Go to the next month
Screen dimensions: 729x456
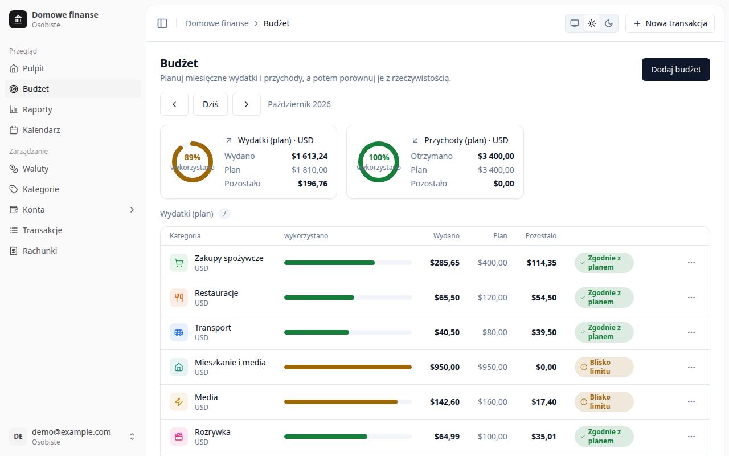[247, 104]
